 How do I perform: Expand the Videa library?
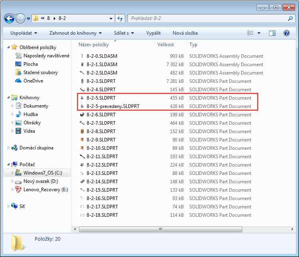(12, 131)
